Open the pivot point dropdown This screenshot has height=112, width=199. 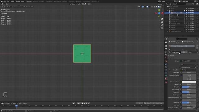[x=80, y=4]
